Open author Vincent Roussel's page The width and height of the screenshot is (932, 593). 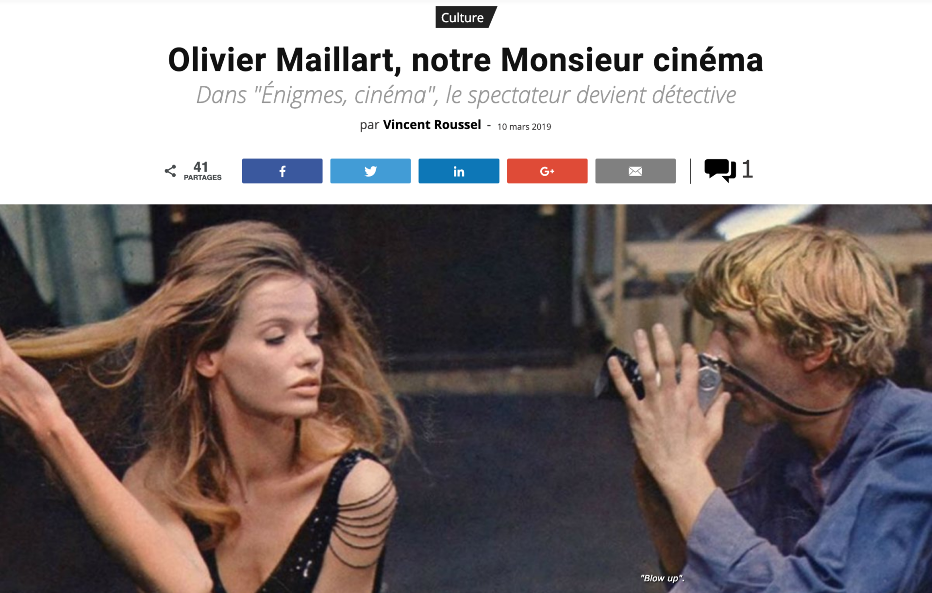click(x=432, y=125)
